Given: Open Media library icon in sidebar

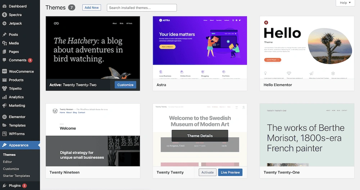Looking at the screenshot, I should [4, 43].
